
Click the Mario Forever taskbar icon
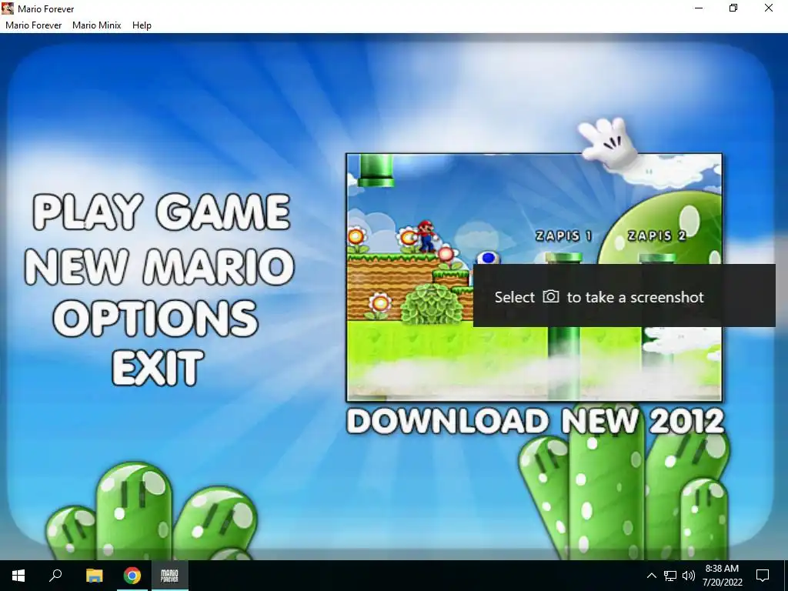coord(169,576)
